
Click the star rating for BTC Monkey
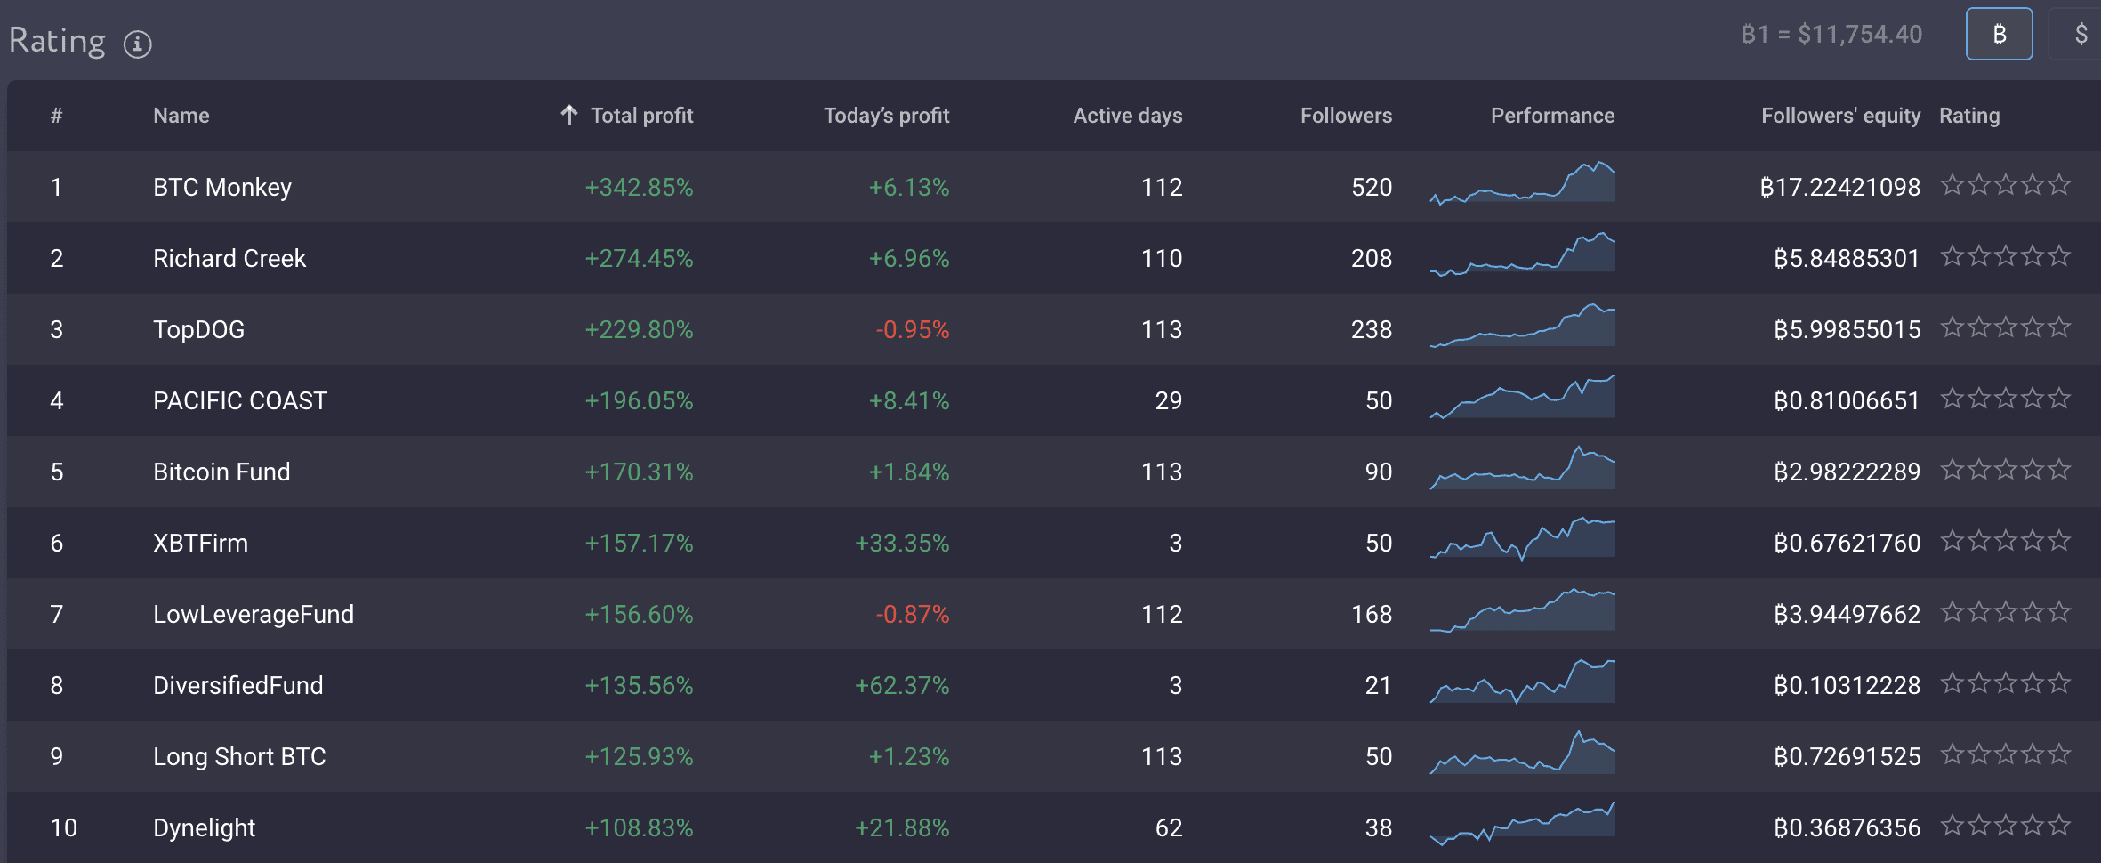point(2005,185)
